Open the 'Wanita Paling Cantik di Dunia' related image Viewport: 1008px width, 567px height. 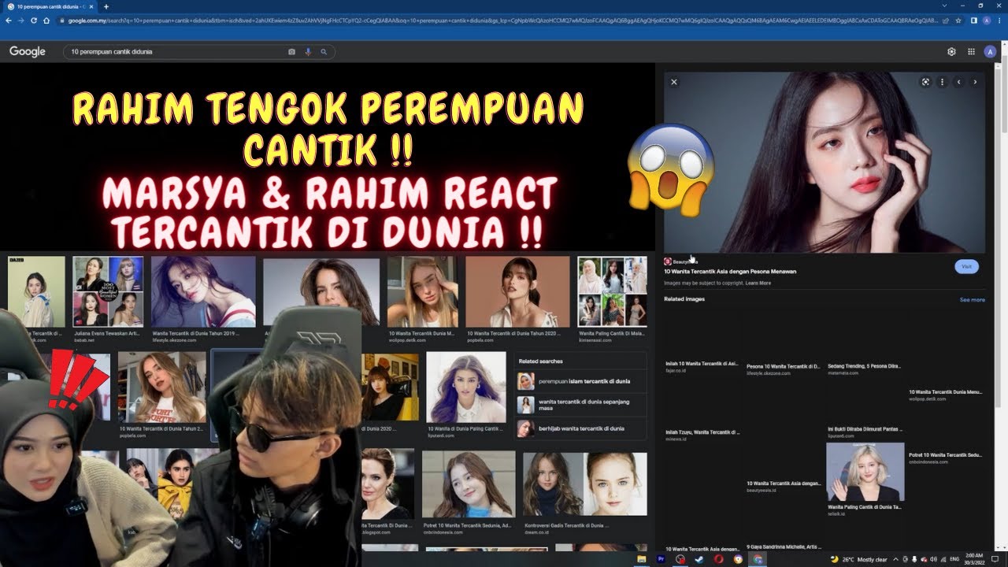coord(865,472)
